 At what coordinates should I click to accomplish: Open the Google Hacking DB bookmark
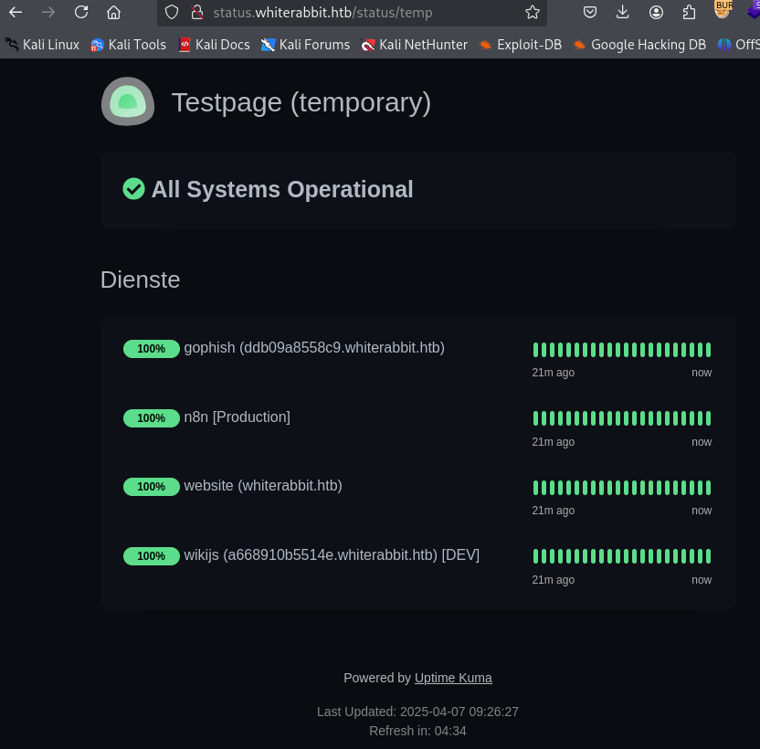click(x=639, y=45)
